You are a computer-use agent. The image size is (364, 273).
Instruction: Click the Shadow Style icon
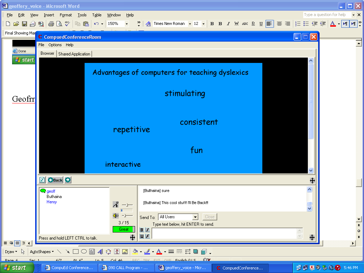pyautogui.click(x=196, y=252)
